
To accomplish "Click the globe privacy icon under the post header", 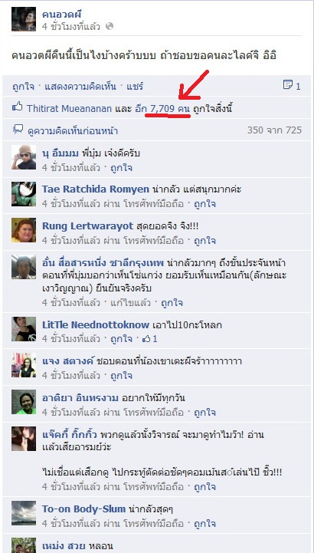I will pos(110,26).
